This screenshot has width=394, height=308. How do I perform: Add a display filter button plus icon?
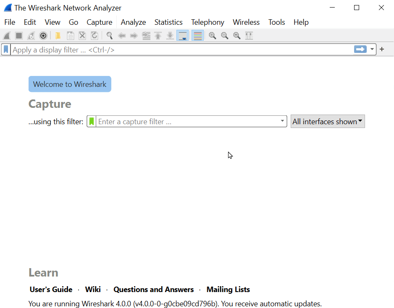[x=382, y=49]
